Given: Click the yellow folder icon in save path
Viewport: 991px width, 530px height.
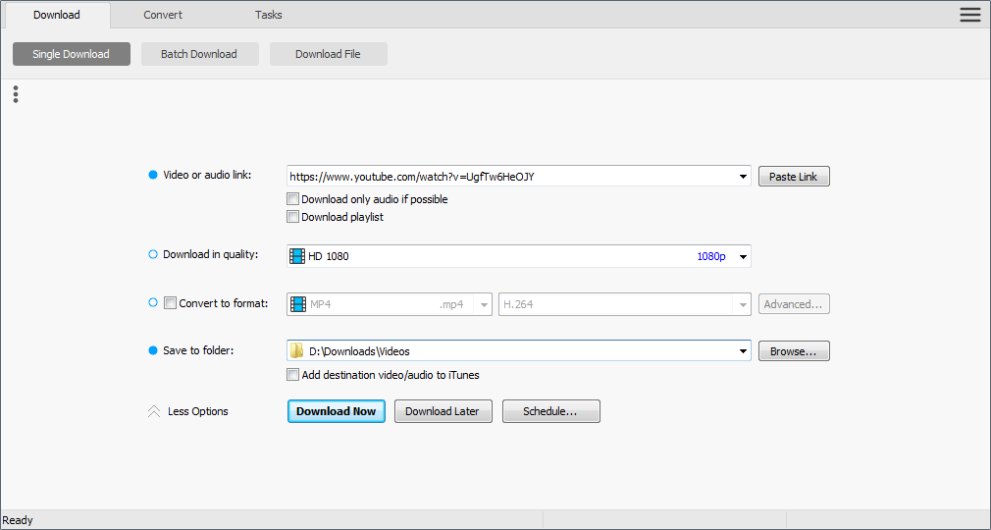Looking at the screenshot, I should click(x=297, y=351).
